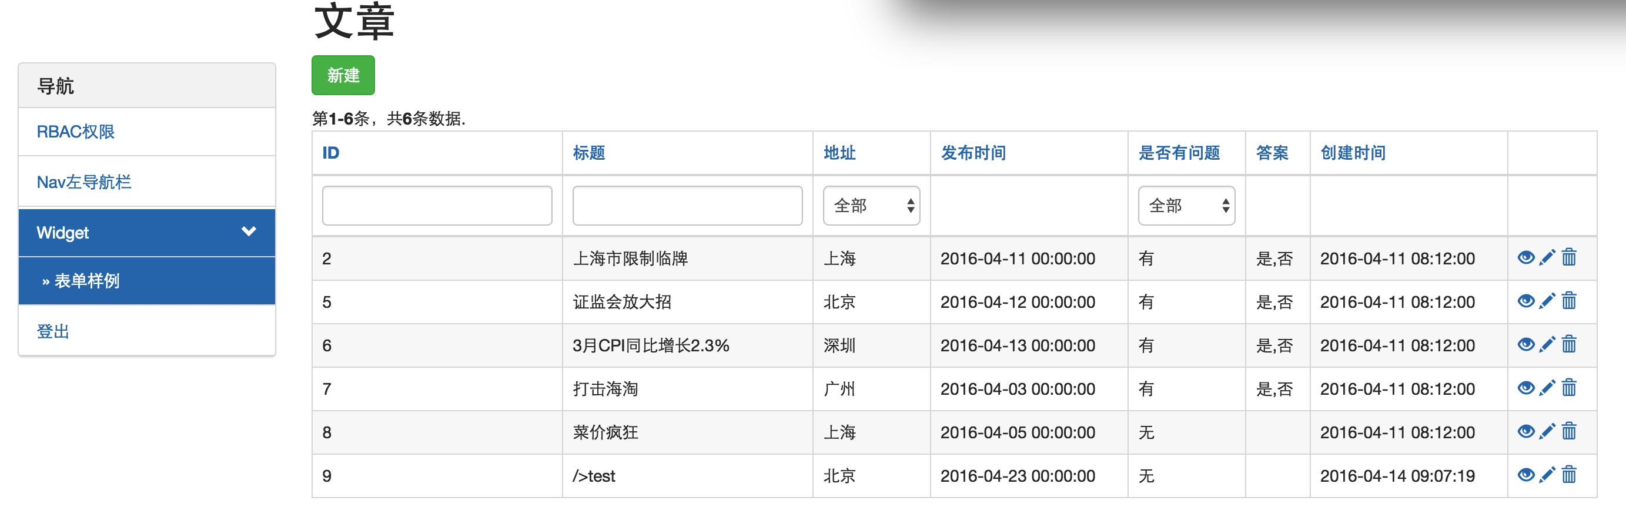Select the />test title cell
This screenshot has width=1626, height=517.
(x=687, y=476)
